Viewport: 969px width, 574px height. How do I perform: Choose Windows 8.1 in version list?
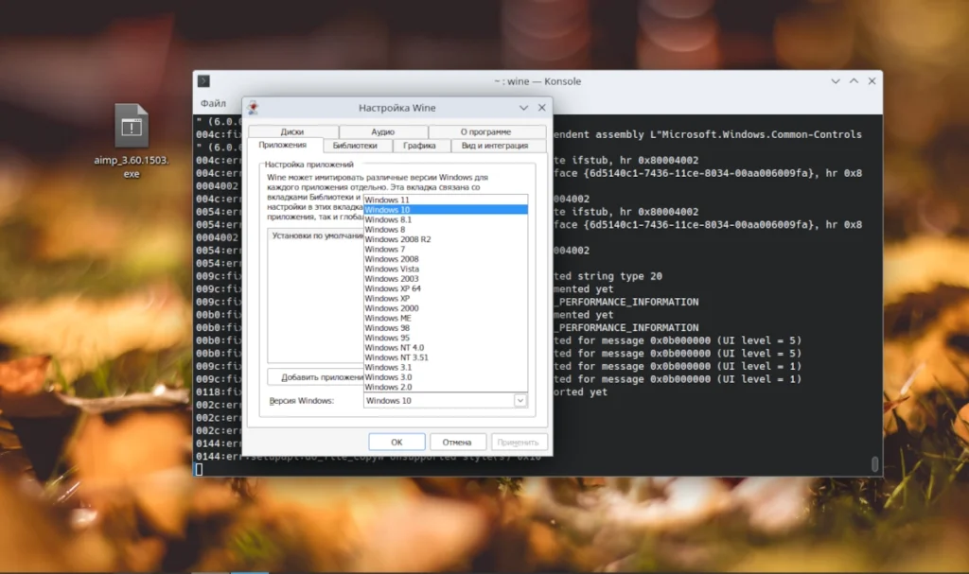coord(446,219)
